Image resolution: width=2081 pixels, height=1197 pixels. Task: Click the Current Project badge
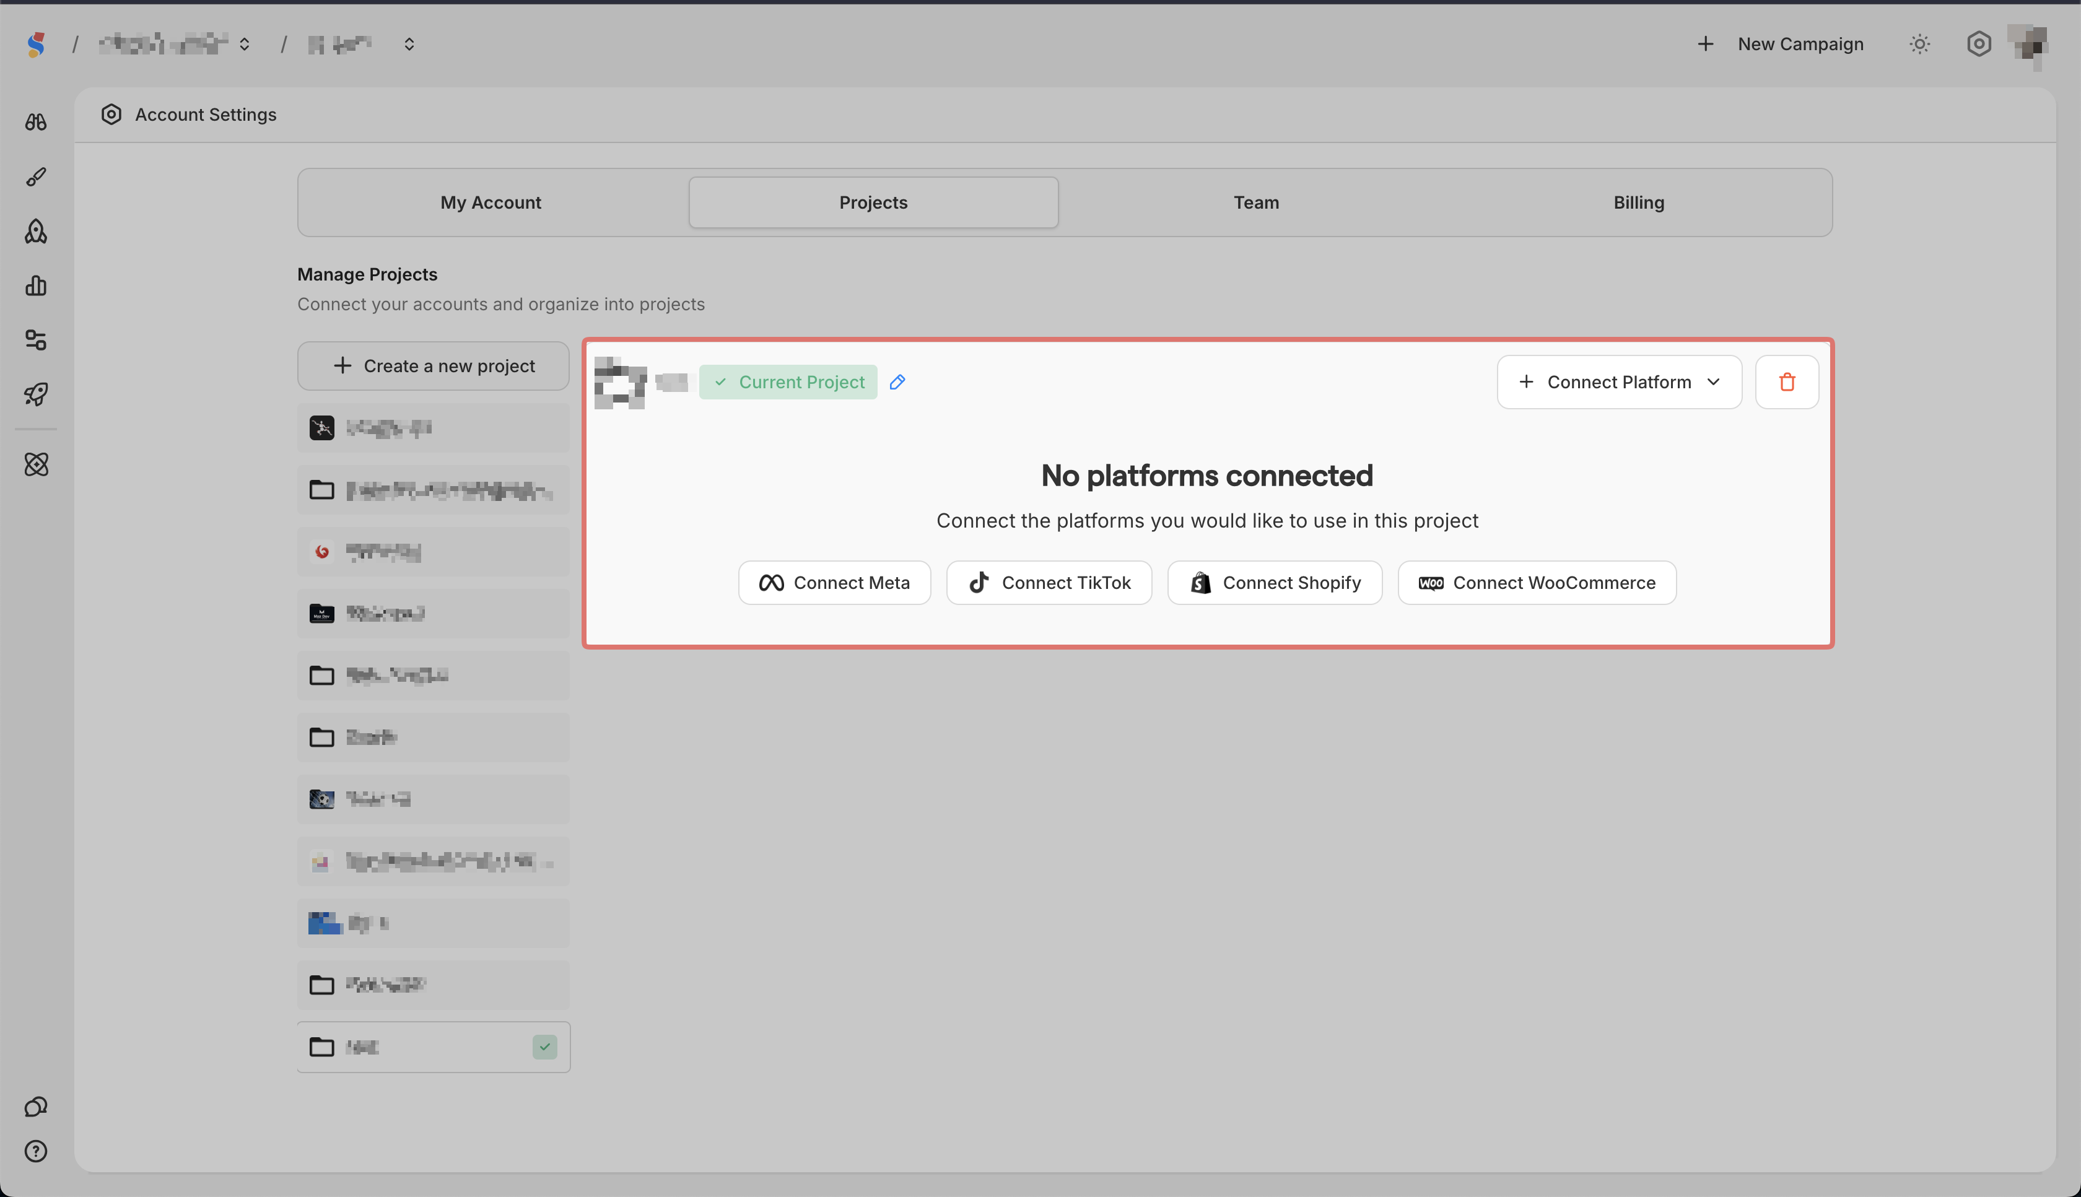(788, 381)
